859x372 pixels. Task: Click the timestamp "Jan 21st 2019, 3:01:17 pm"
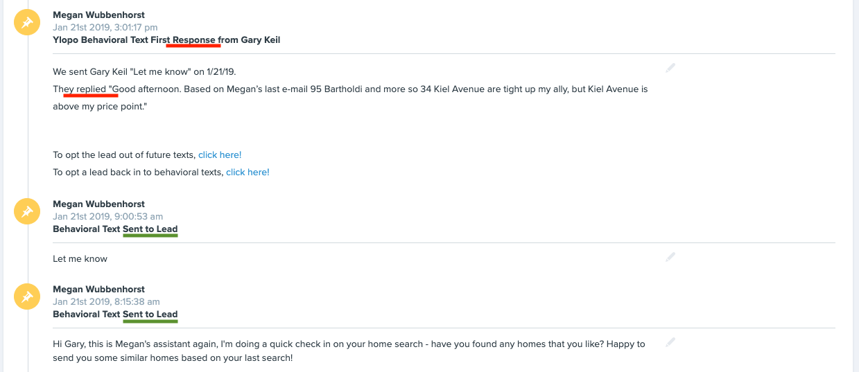(105, 28)
